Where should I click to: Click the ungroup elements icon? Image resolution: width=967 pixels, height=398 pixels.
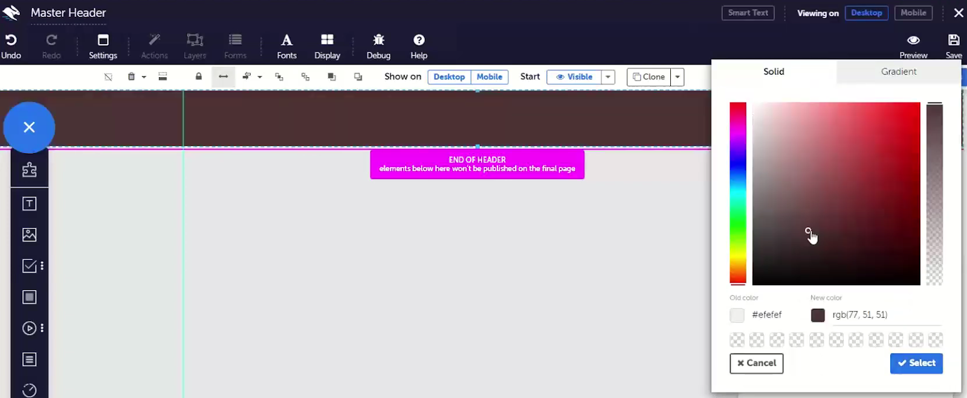(305, 77)
